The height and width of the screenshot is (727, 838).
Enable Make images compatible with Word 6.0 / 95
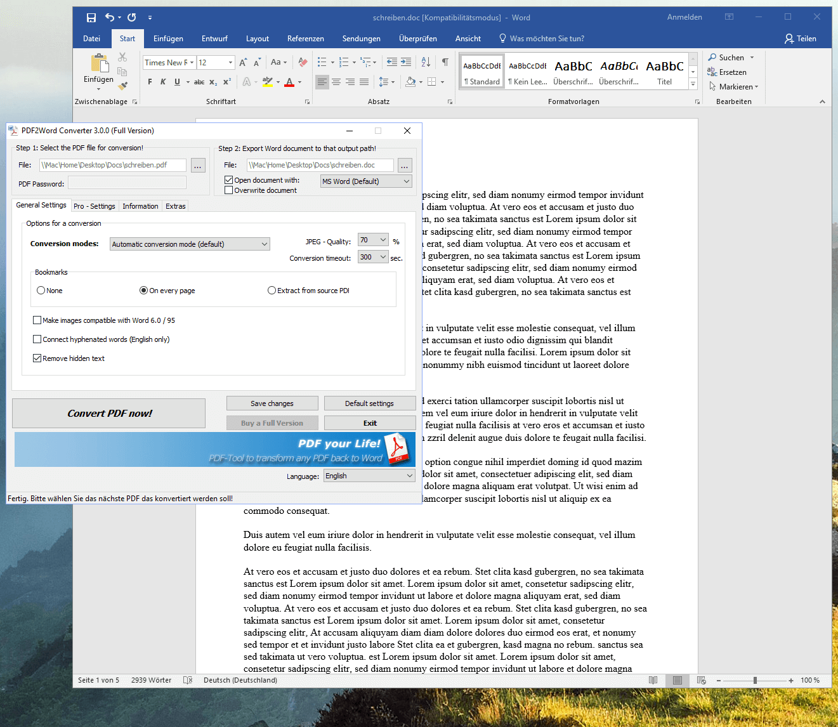(37, 320)
